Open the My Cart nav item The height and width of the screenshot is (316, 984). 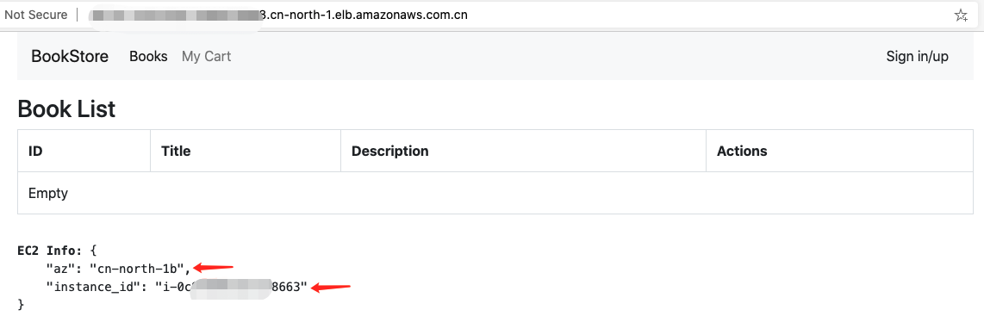pos(207,57)
